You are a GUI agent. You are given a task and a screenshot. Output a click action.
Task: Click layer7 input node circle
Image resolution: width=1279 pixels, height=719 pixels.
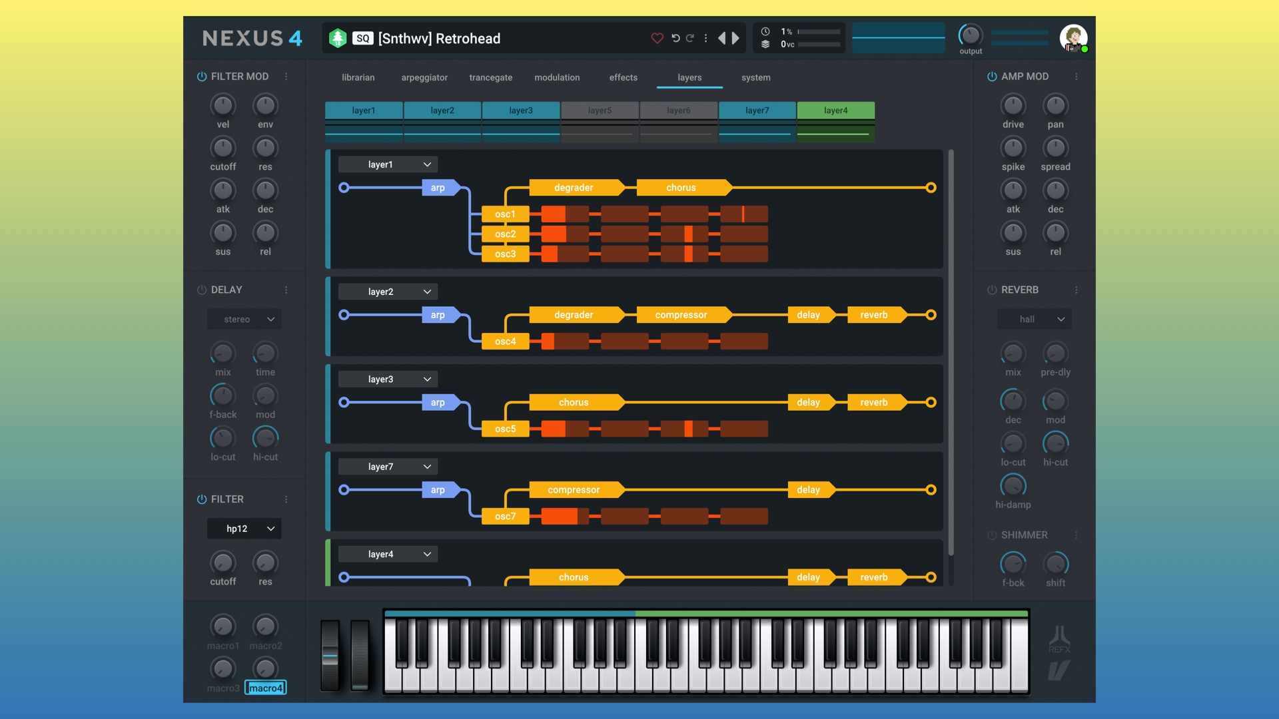344,490
